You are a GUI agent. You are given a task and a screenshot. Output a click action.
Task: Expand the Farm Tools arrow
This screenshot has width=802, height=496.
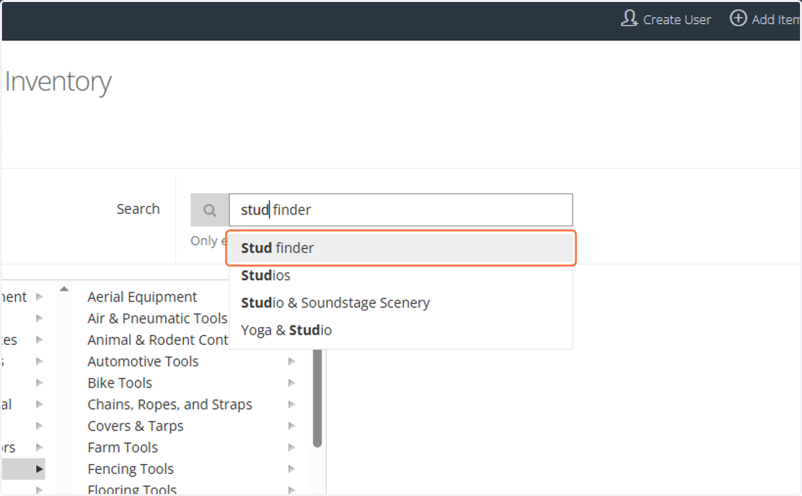[x=291, y=447]
